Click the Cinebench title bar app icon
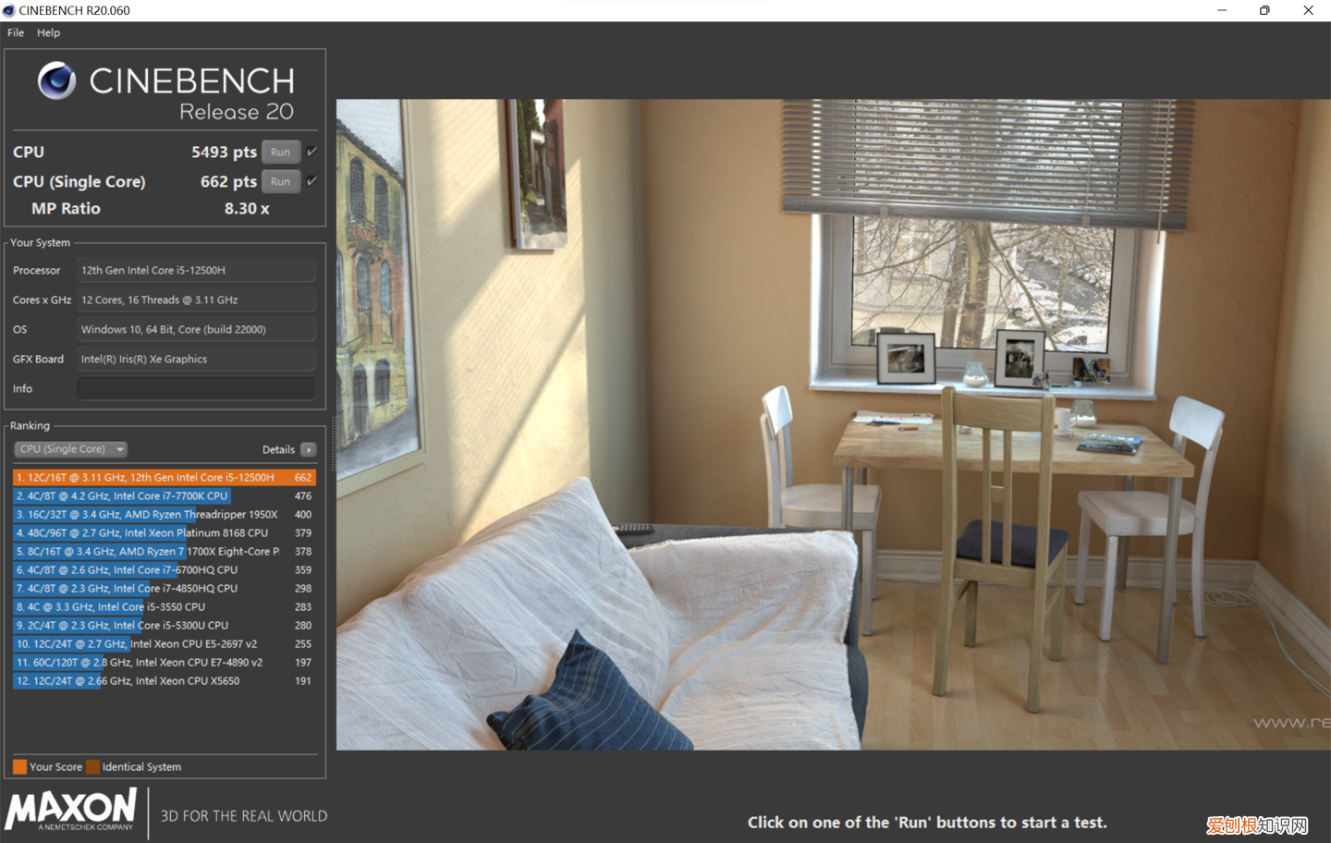The image size is (1331, 843). (9, 10)
